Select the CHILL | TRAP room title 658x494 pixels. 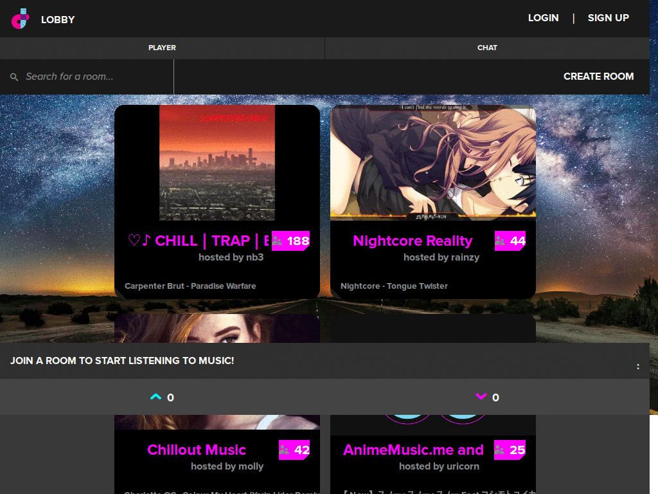coord(198,241)
